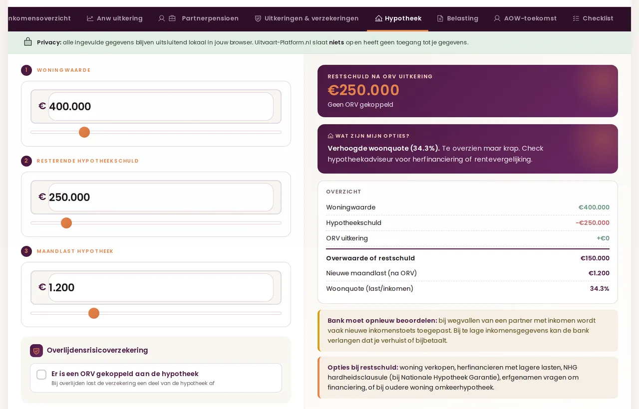Click the 'Opties bij restschuld' notice
Image resolution: width=639 pixels, height=409 pixels.
(x=468, y=378)
